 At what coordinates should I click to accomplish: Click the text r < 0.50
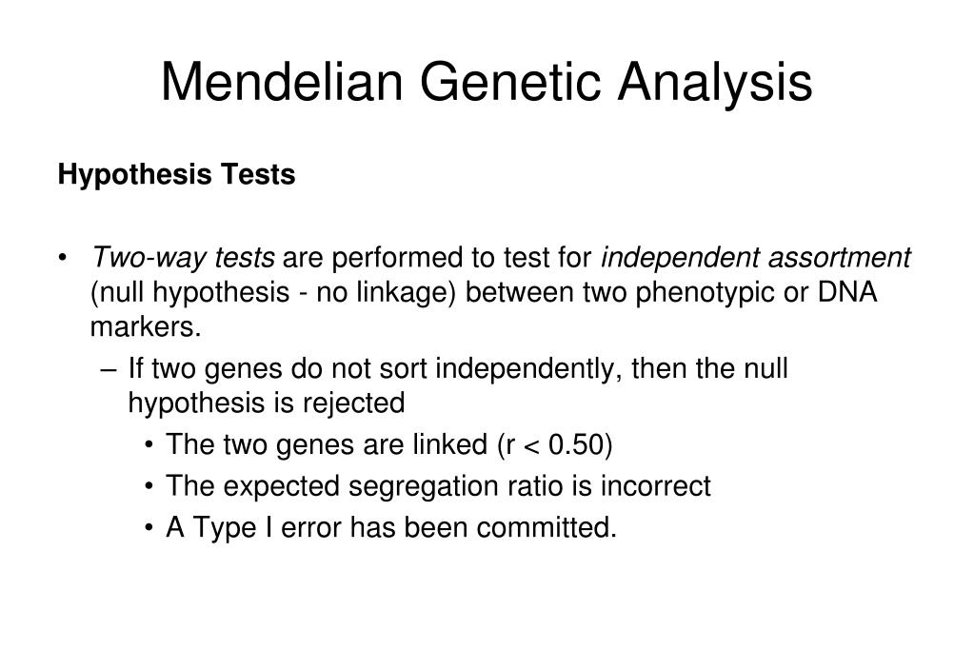[555, 444]
